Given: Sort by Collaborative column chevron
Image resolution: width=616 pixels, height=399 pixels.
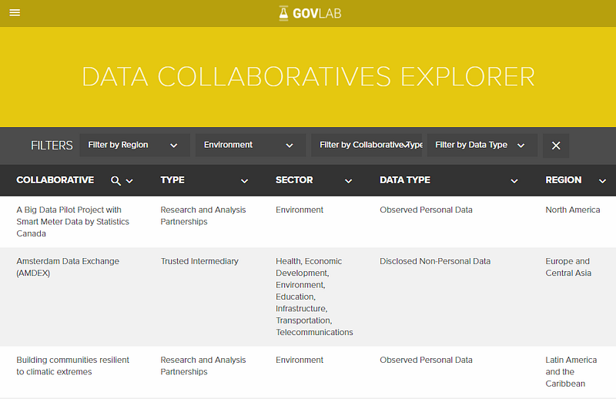Looking at the screenshot, I should pyautogui.click(x=129, y=181).
